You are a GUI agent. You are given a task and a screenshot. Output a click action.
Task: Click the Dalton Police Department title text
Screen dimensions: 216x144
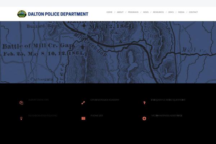(x=58, y=14)
